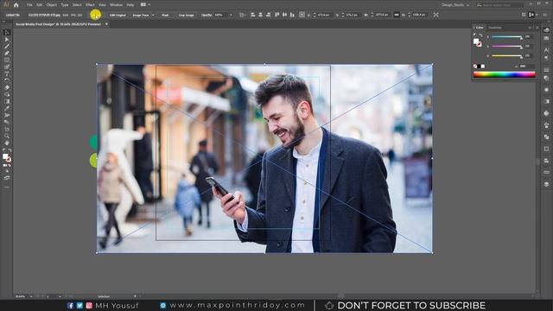This screenshot has height=311, width=553.
Task: Select the Eyedropper tool
Action: 7,108
